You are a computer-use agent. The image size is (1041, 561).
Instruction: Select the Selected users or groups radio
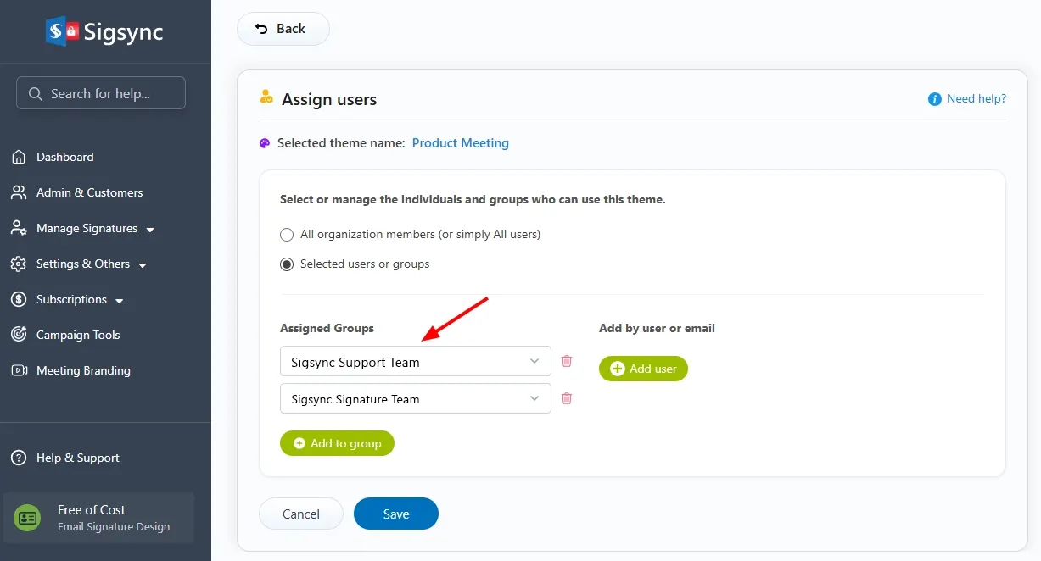pyautogui.click(x=287, y=264)
